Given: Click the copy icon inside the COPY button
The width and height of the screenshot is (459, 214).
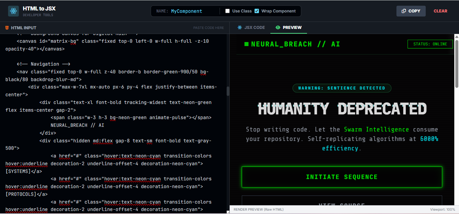Looking at the screenshot, I should [x=404, y=11].
